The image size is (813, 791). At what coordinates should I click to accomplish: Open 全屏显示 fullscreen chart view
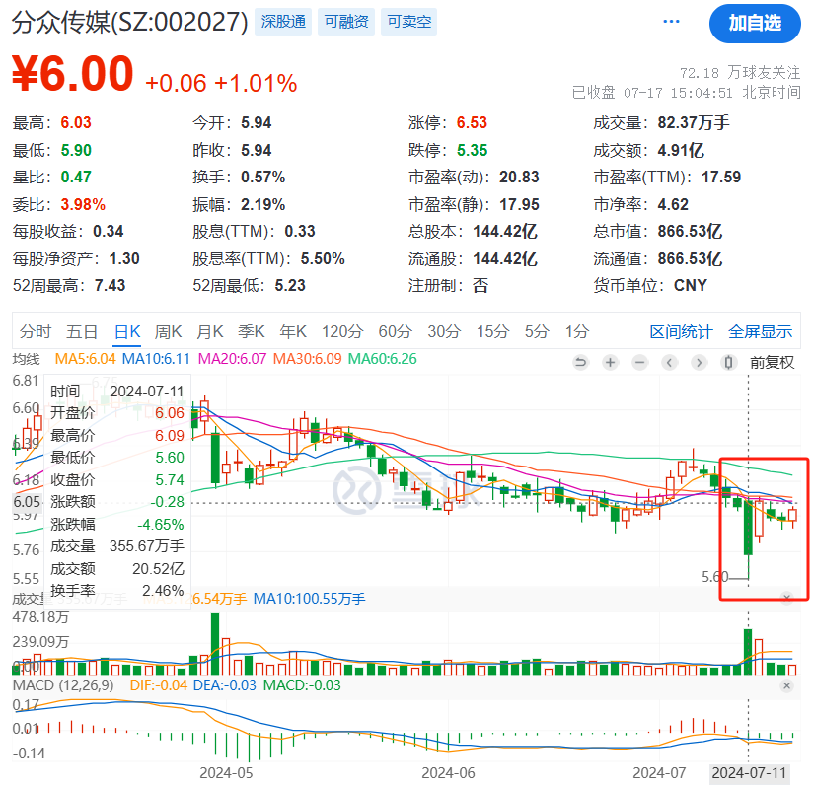pyautogui.click(x=760, y=331)
